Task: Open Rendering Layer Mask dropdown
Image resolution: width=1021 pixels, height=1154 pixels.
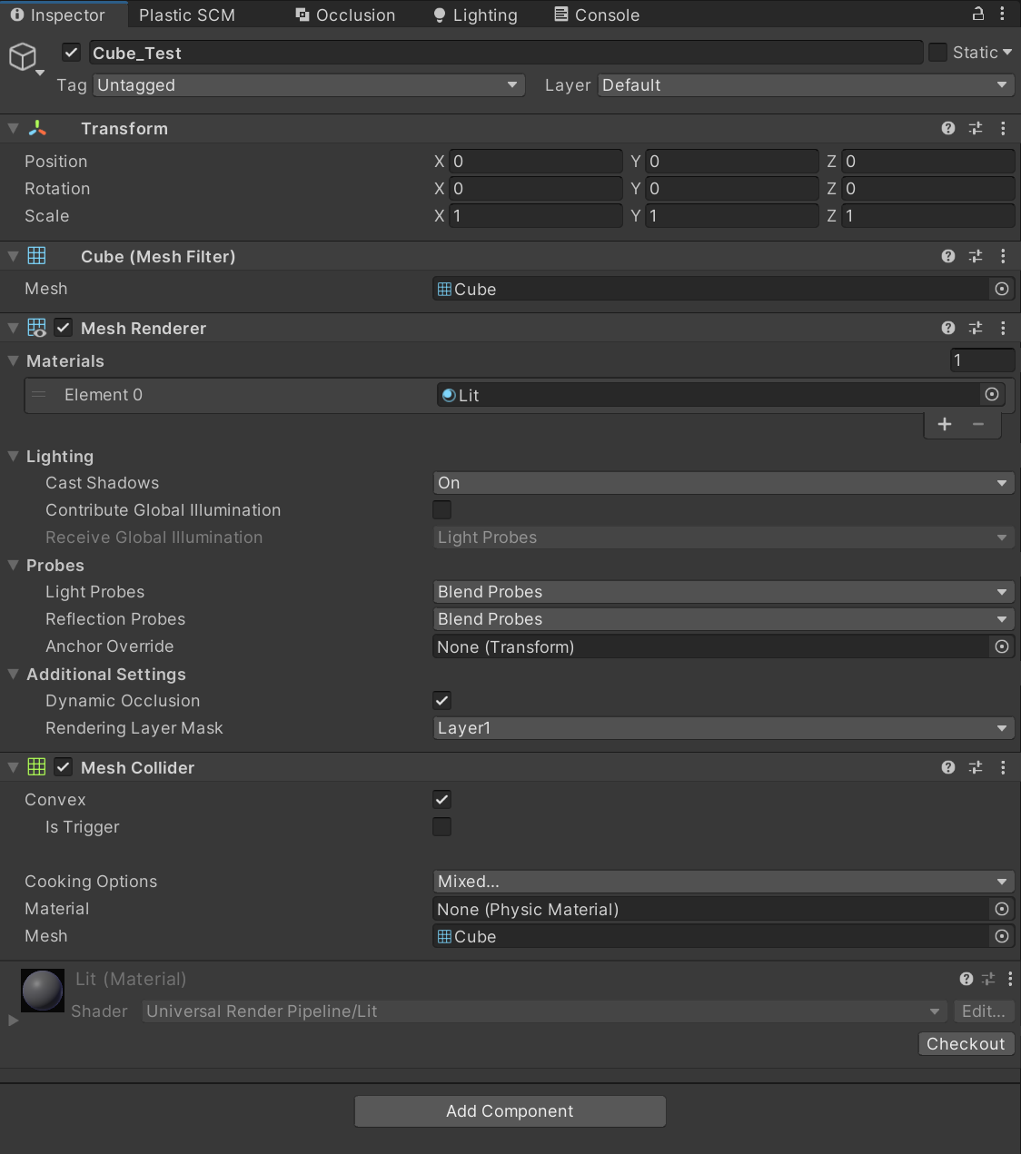Action: [724, 728]
